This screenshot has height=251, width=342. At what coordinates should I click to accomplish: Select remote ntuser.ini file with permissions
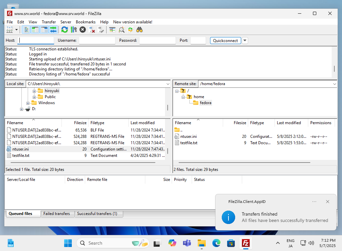[255, 137]
